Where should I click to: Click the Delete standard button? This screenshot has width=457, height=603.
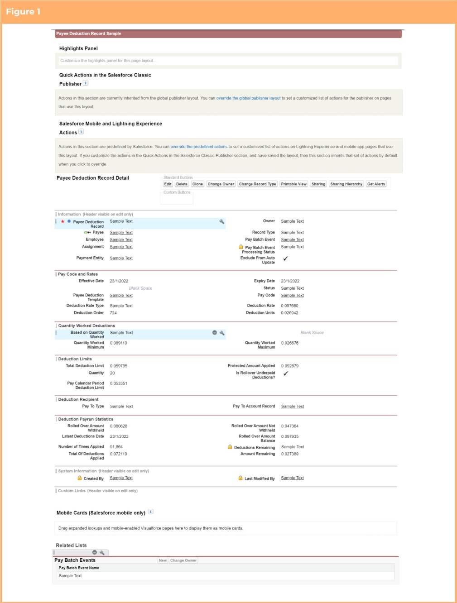click(182, 184)
